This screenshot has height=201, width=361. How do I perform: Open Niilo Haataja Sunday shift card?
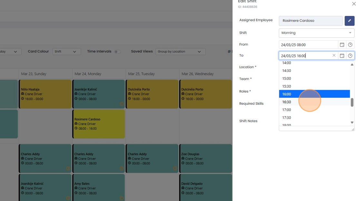click(45, 94)
